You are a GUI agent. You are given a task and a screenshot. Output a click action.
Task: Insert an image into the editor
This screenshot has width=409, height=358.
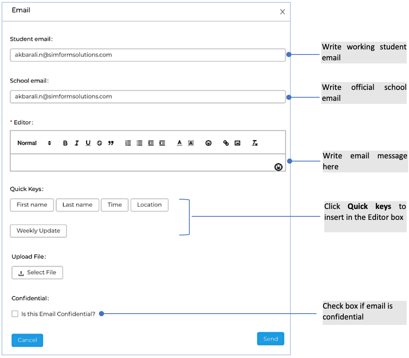[238, 143]
